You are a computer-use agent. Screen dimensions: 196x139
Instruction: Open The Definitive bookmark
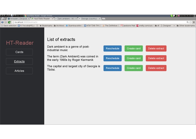(x=111, y=26)
